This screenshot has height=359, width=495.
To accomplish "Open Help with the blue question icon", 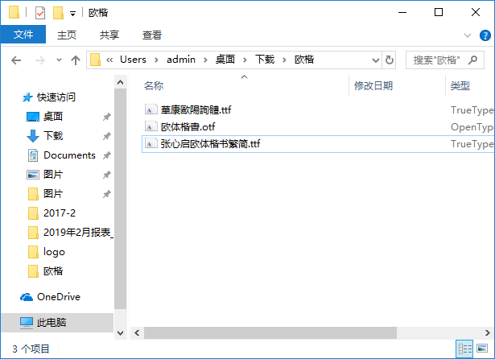I will [x=485, y=35].
